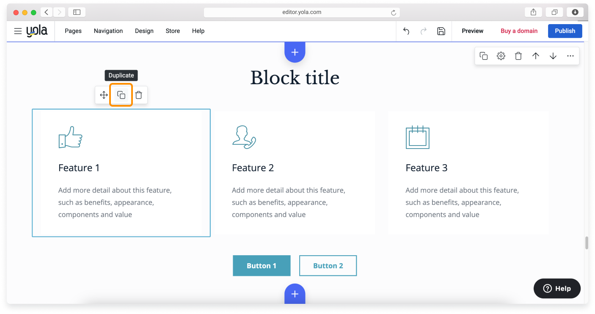Duplicate the selected Feature 1 widget
This screenshot has width=595, height=314.
coord(121,95)
